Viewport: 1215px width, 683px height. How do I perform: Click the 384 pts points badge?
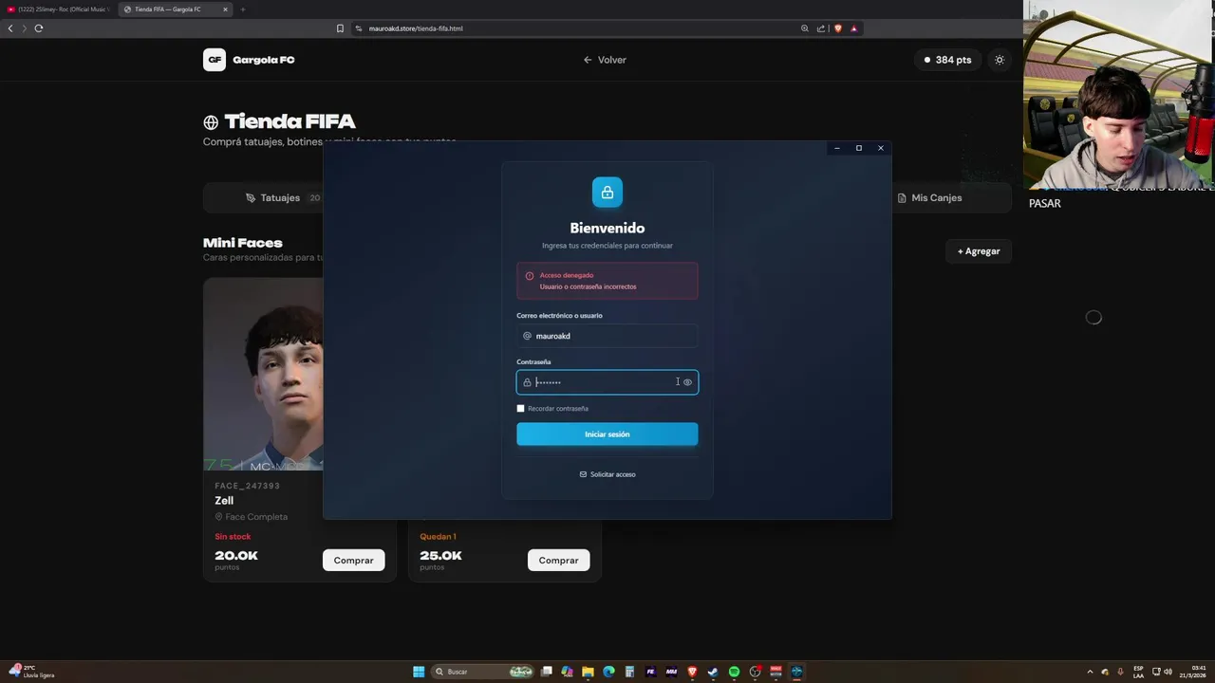(x=948, y=60)
